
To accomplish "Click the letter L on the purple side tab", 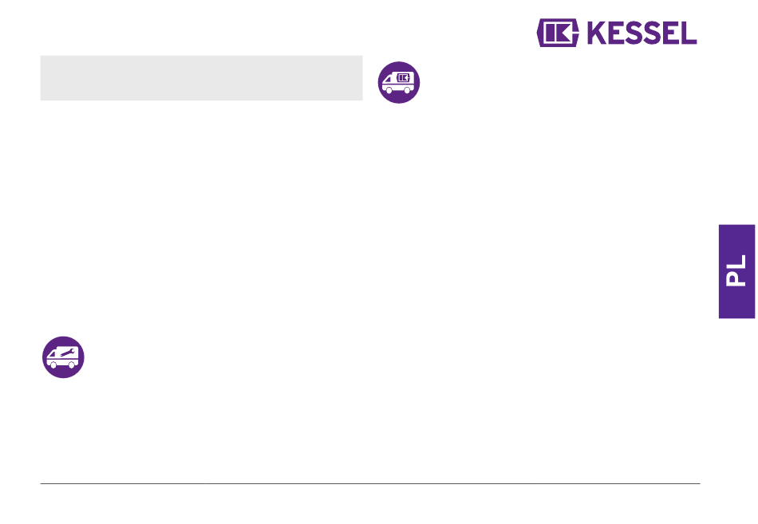I will (x=736, y=262).
